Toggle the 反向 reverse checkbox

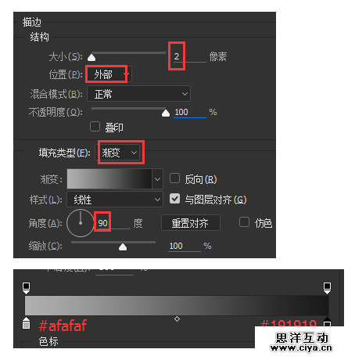(x=174, y=178)
